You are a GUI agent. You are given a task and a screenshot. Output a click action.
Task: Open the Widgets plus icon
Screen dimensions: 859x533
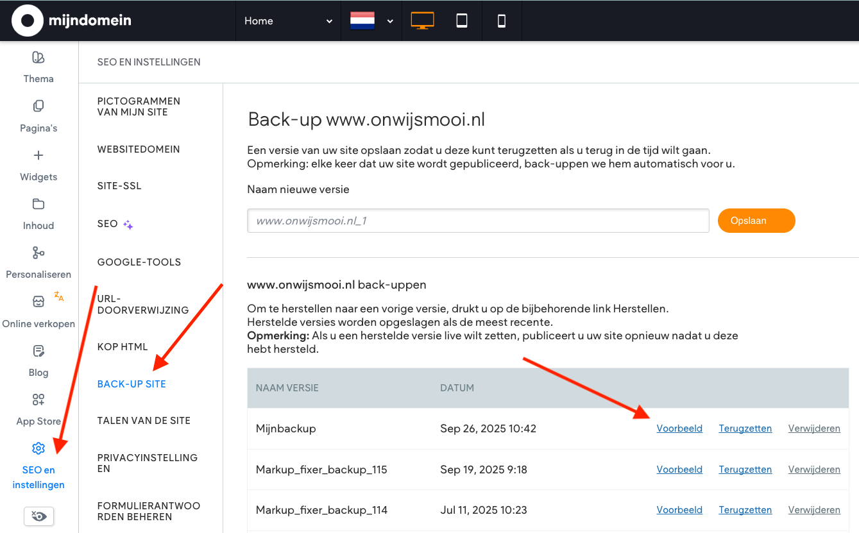coord(38,155)
